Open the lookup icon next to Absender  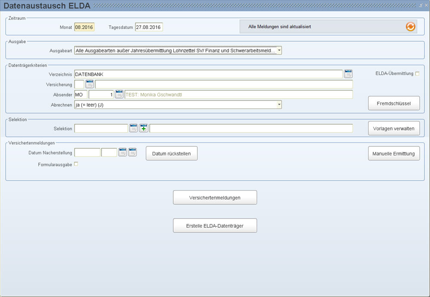(119, 94)
